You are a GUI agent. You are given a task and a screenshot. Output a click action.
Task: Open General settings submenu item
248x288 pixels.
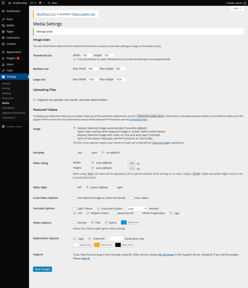coord(6,83)
